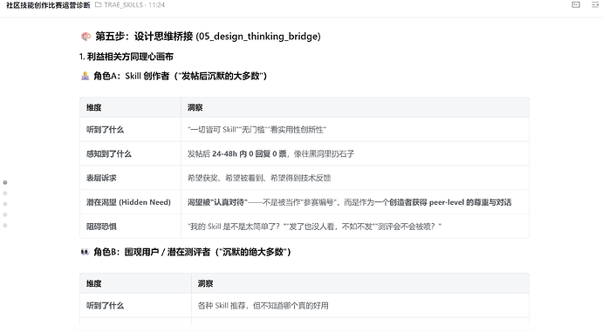Select the 潜在渴望 (Hidden Need) row label
Screen dimensions: 602x332
click(x=128, y=202)
